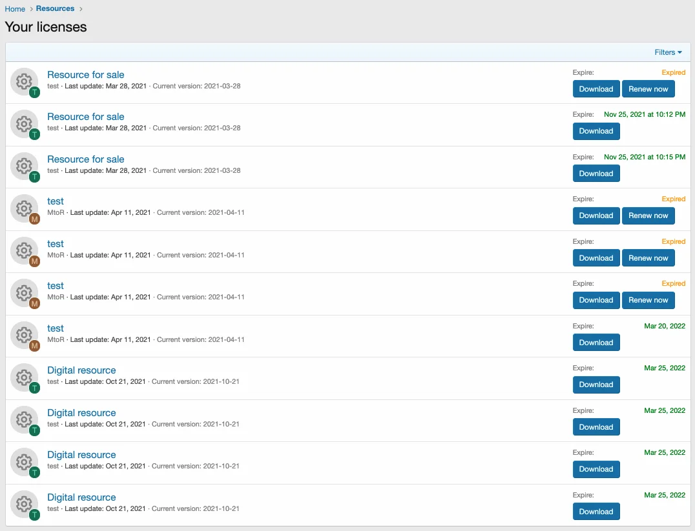The width and height of the screenshot is (695, 531).
Task: Click gear icon of resource expiring 10:15 PM
Action: click(x=24, y=166)
